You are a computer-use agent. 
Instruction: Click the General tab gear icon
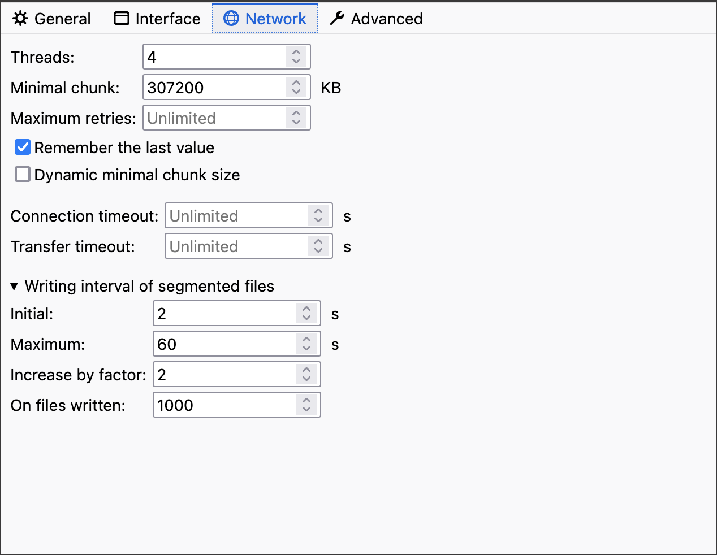click(x=20, y=19)
